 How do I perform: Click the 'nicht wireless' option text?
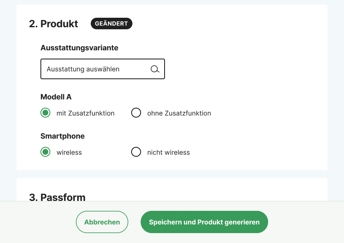click(168, 152)
